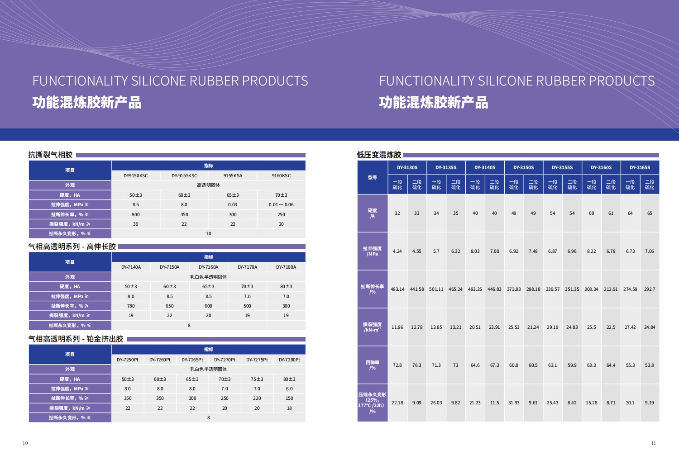Select the 型号 header cell
The width and height of the screenshot is (679, 460).
point(373,177)
